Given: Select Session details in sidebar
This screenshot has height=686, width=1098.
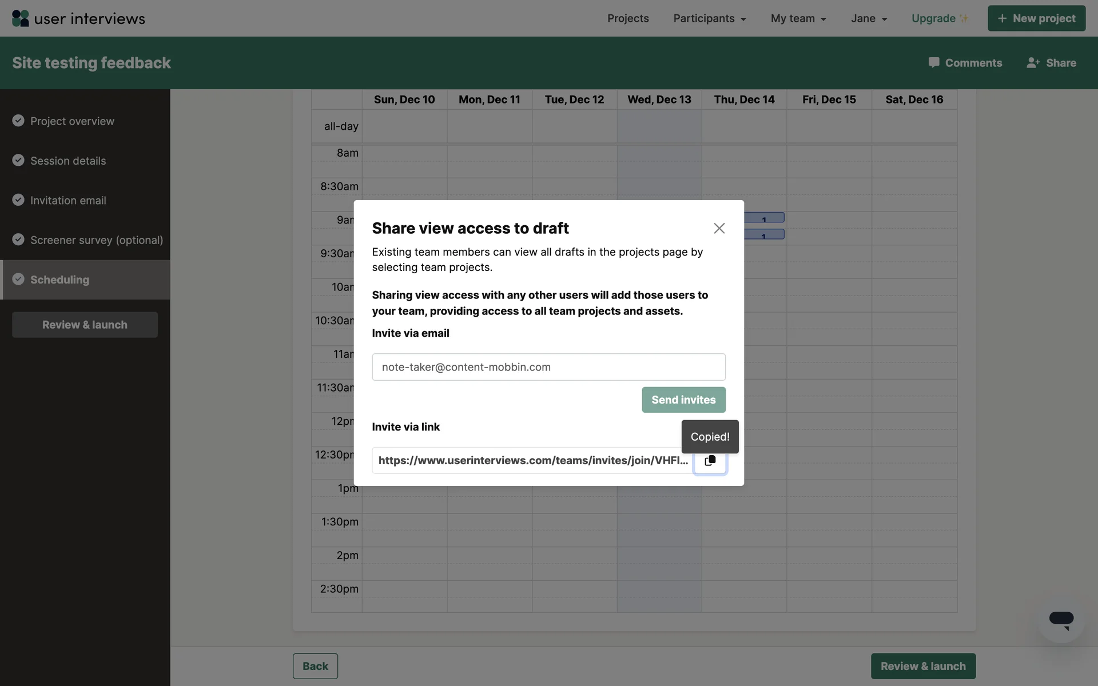Looking at the screenshot, I should [x=68, y=161].
